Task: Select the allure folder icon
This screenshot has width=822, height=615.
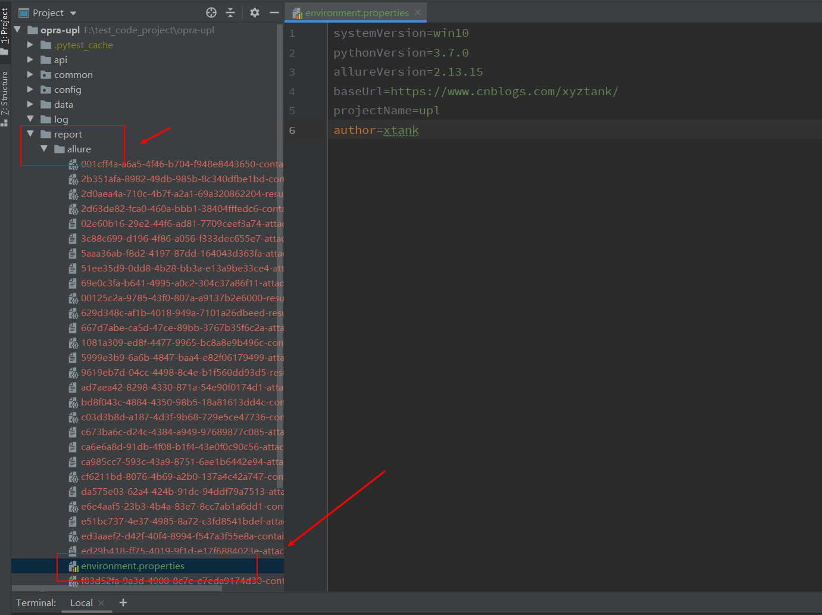Action: coord(60,149)
